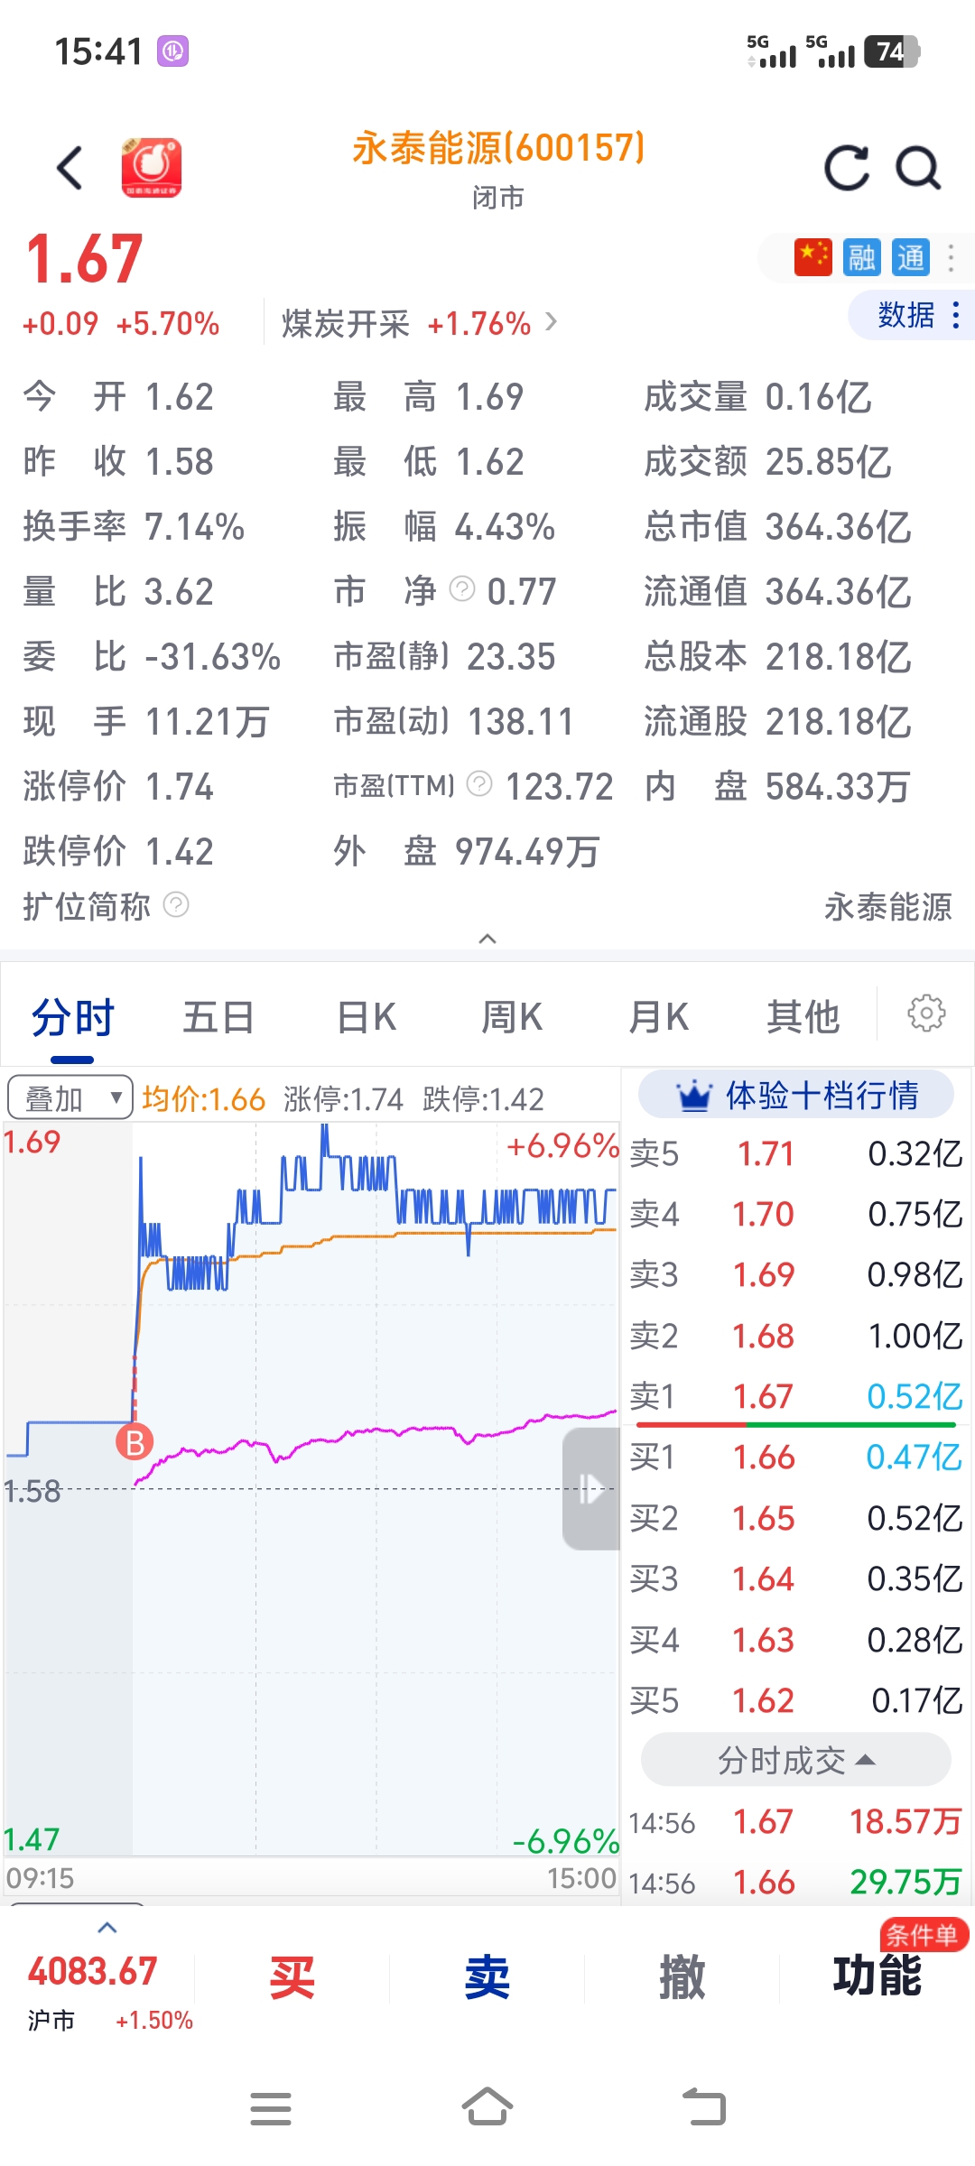Select the 卖1 1.67 order row
The image size is (975, 2166).
click(x=796, y=1396)
